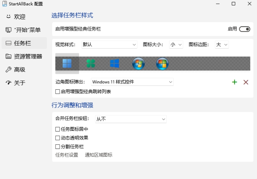Click the gauge icon beside 关于
This screenshot has height=179, width=257.
(x=8, y=83)
